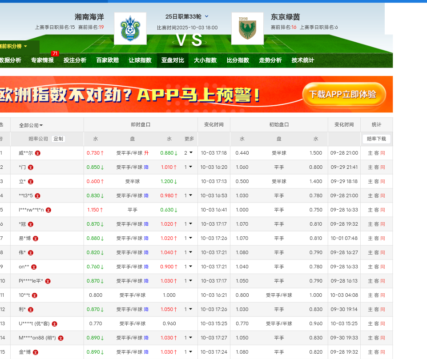Click red 主 badge beside 金*博

tap(36, 352)
